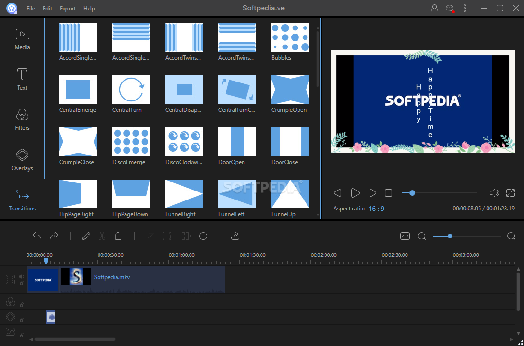
Task: Adjust the timeline zoom slider
Action: point(467,236)
